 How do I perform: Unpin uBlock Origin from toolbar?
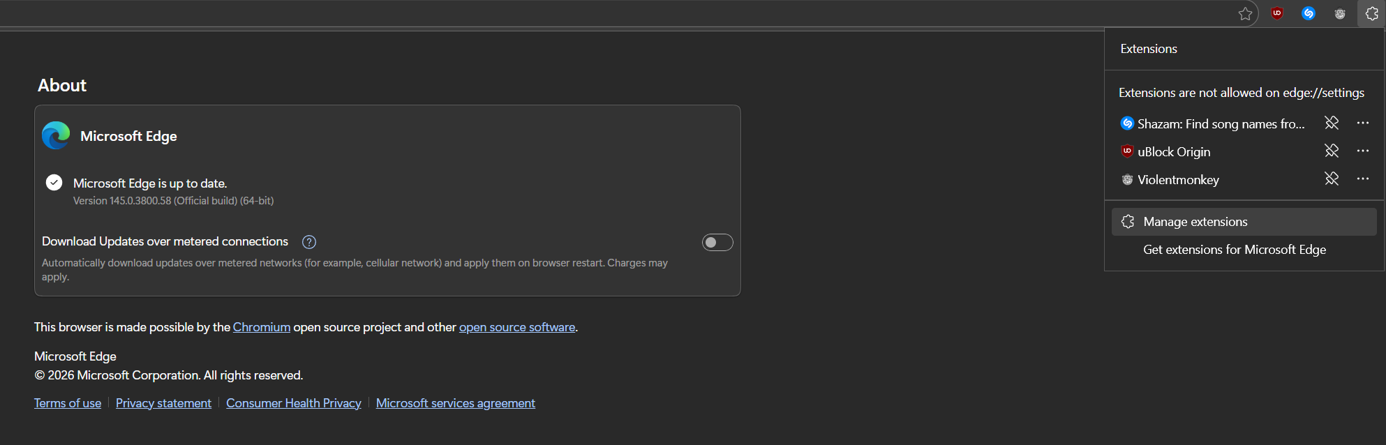[x=1332, y=151]
